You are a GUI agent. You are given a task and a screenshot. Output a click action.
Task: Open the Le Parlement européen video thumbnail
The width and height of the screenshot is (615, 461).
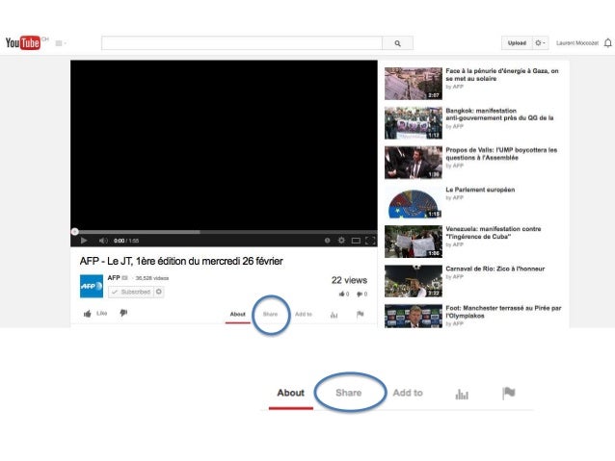(x=413, y=202)
